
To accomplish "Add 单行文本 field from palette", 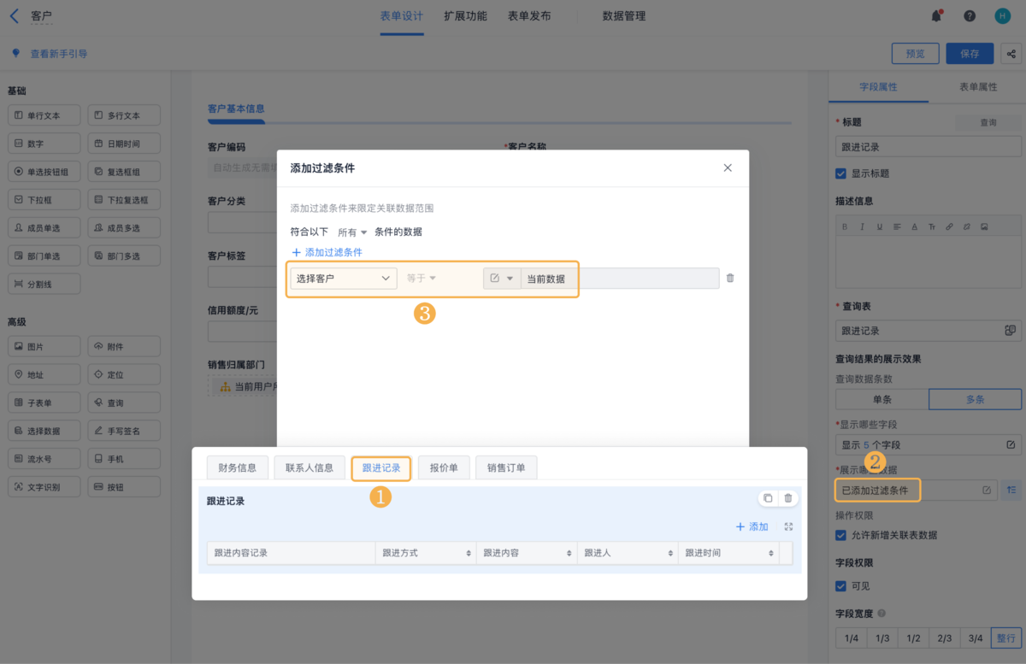I will (44, 115).
